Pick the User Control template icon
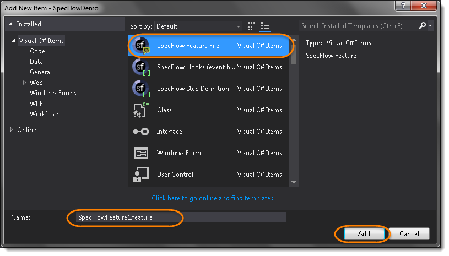 tap(141, 175)
